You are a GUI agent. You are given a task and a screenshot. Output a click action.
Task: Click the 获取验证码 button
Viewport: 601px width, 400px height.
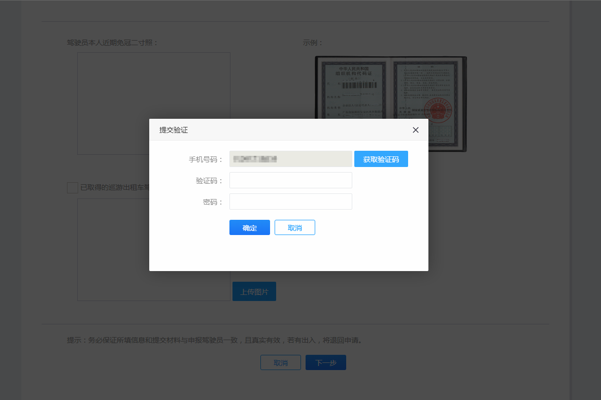(x=381, y=159)
